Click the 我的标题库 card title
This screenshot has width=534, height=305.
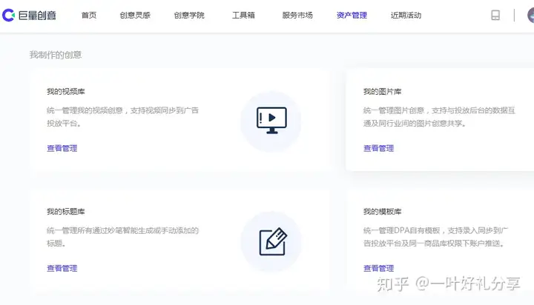(66, 212)
